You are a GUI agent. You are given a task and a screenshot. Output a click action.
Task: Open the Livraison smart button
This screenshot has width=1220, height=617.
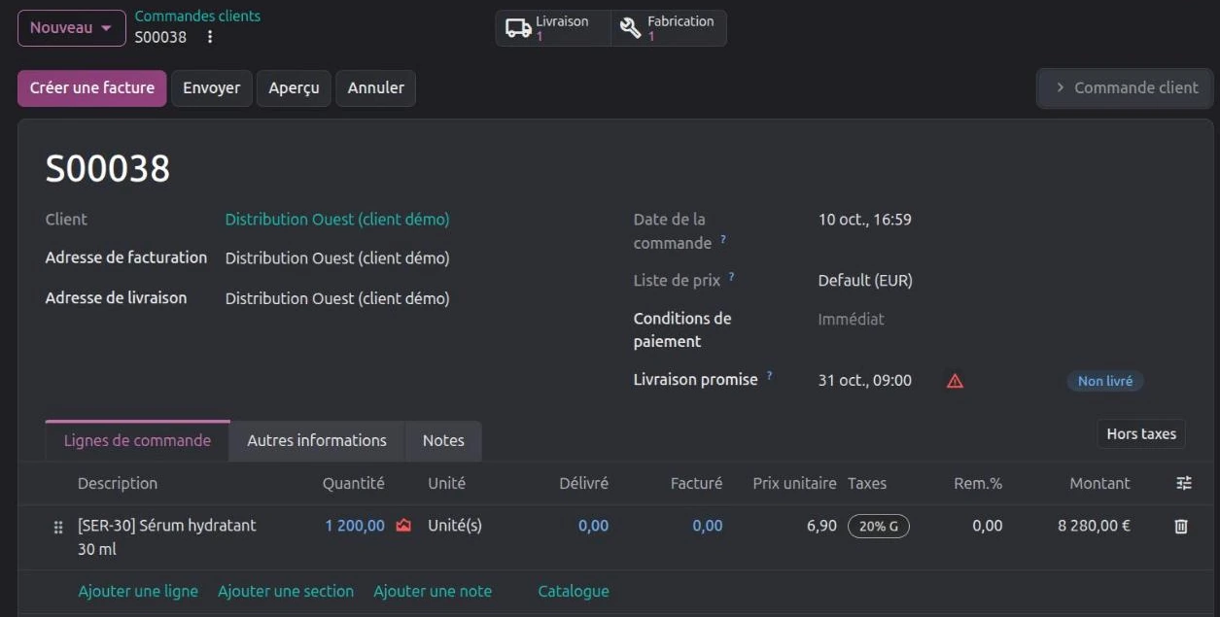point(553,28)
